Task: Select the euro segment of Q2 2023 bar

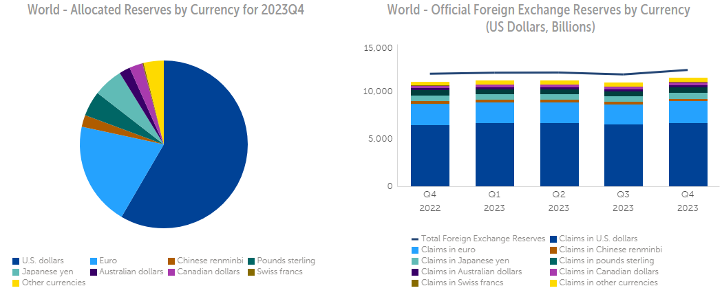Action: pyautogui.click(x=559, y=113)
